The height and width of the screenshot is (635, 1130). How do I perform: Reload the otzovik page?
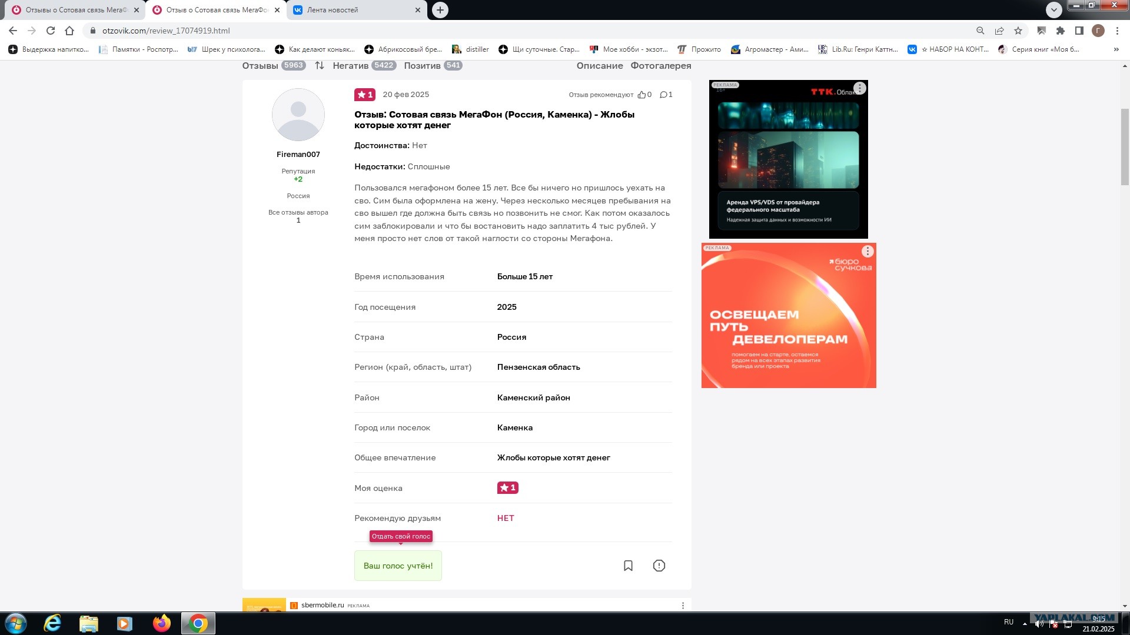[51, 31]
